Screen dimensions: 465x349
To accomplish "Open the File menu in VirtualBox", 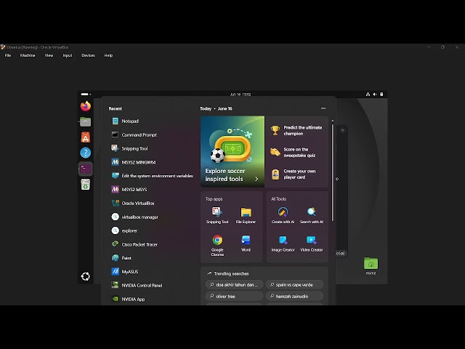I will tap(8, 55).
